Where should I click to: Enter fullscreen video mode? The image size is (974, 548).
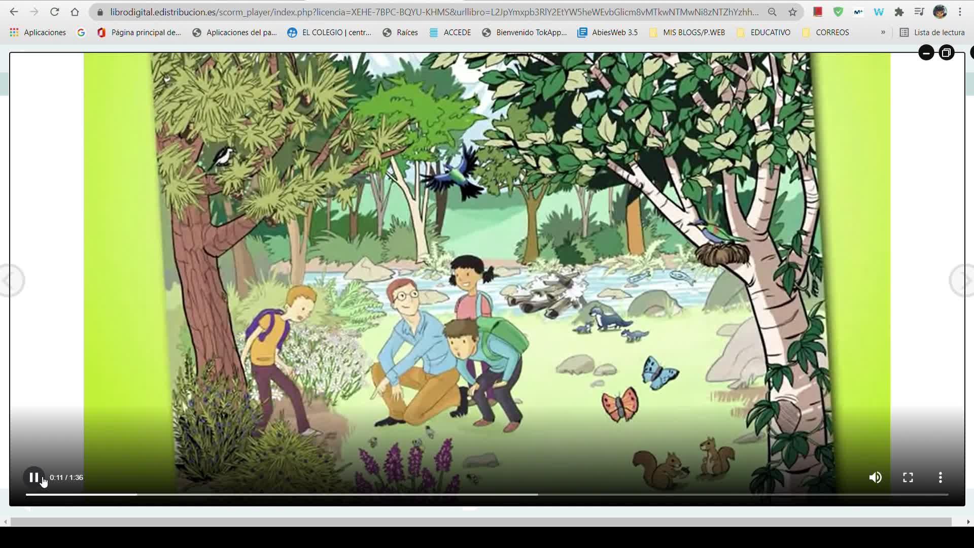(908, 477)
